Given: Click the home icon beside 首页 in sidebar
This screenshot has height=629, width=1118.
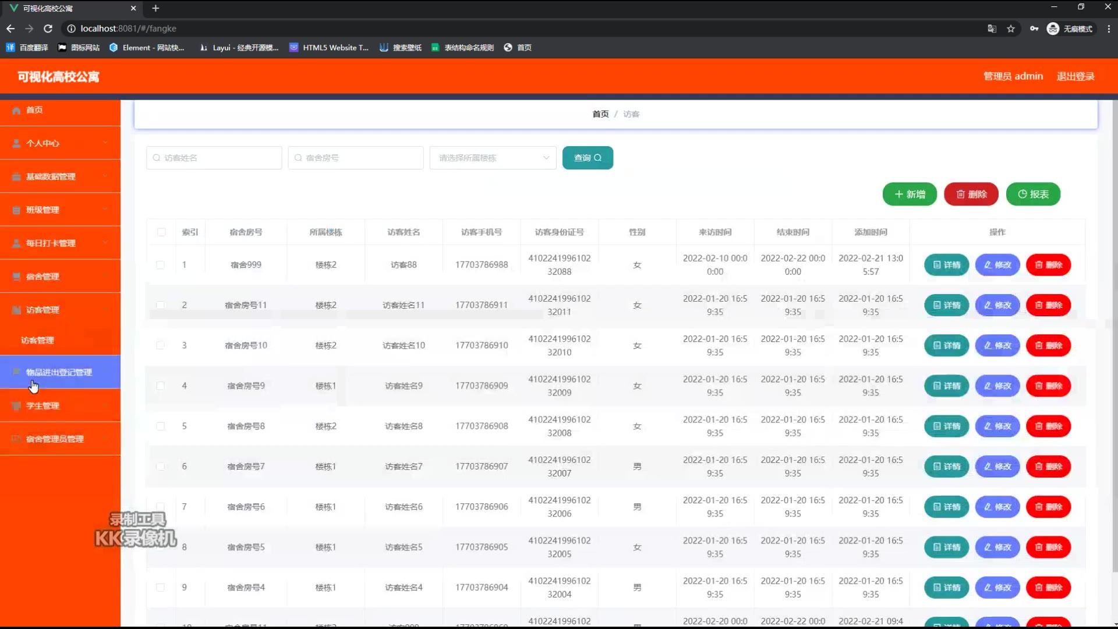Looking at the screenshot, I should click(16, 110).
